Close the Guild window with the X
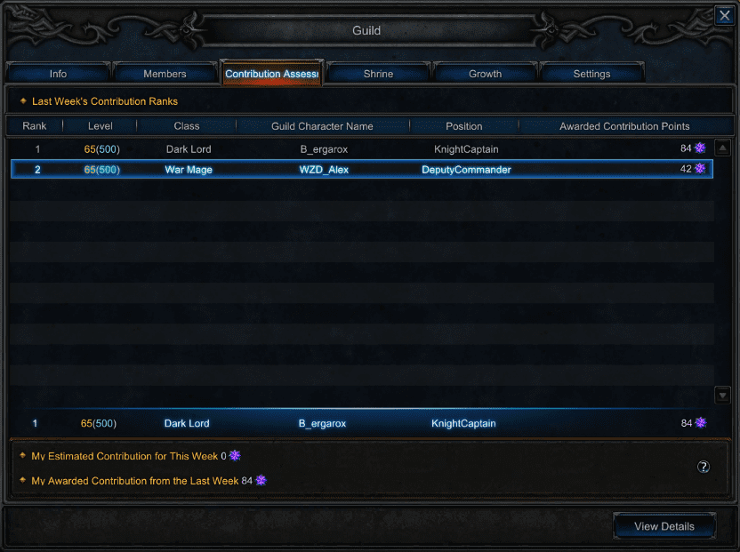This screenshot has width=740, height=552. click(x=724, y=16)
